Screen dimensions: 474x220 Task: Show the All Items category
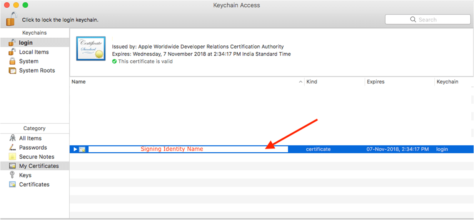click(35, 138)
